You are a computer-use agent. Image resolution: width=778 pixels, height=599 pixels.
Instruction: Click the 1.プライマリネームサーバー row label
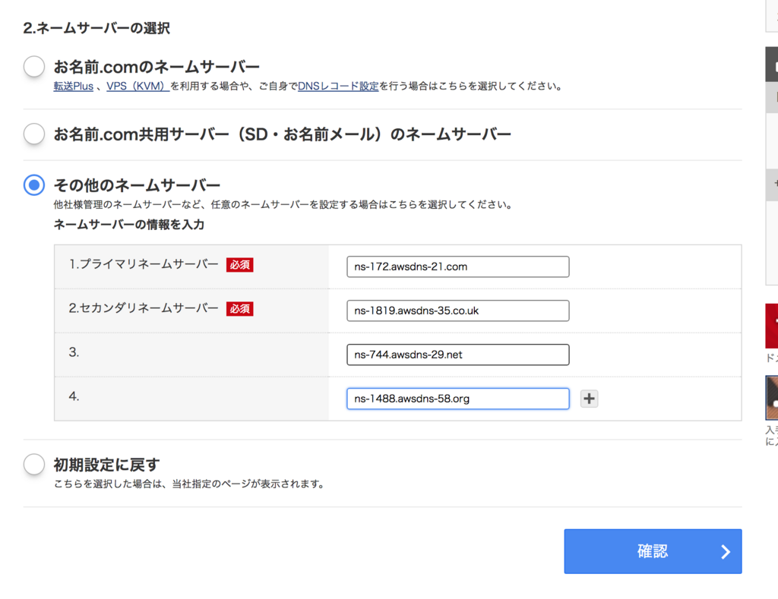tap(144, 265)
